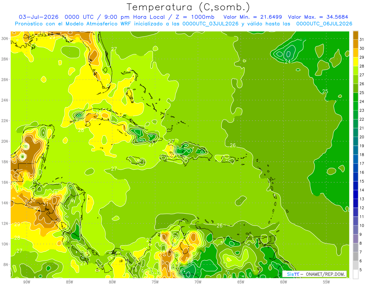This screenshot has width=370, height=286.
Task: Click the '80W' longitude axis label
Action: point(112,282)
